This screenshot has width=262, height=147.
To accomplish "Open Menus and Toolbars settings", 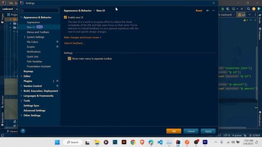I will click(x=38, y=32).
